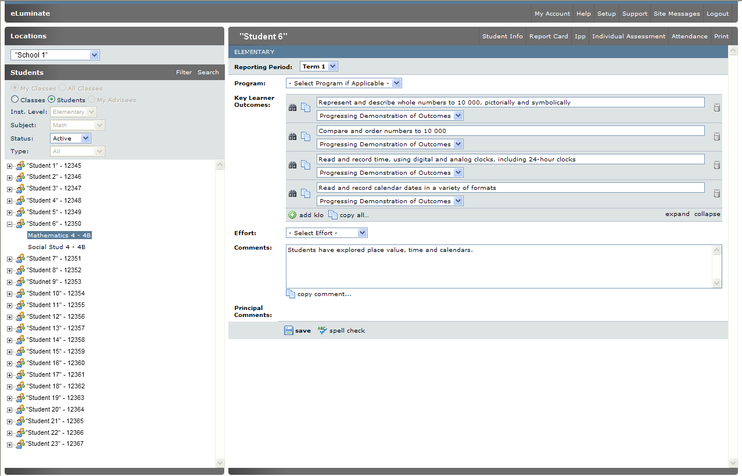The width and height of the screenshot is (742, 476).
Task: Click the Filter link in Students panel
Action: 184,73
